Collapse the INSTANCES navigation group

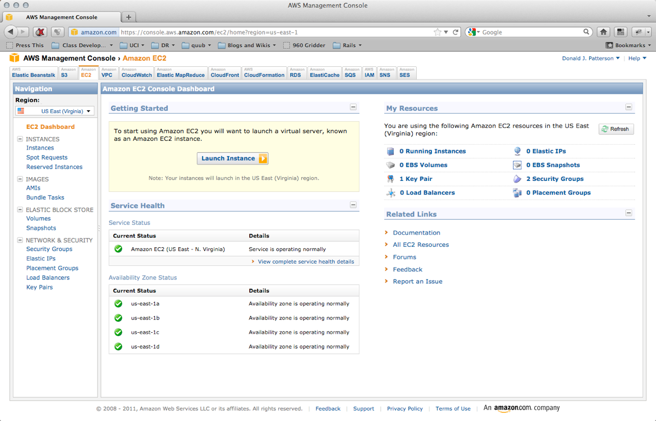20,139
